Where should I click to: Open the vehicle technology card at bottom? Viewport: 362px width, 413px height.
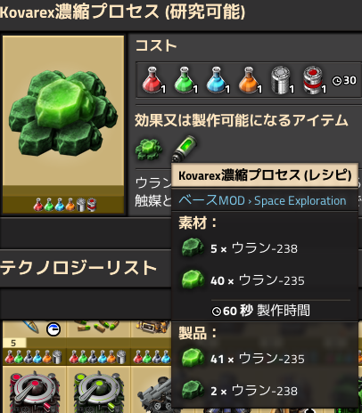tap(152, 389)
